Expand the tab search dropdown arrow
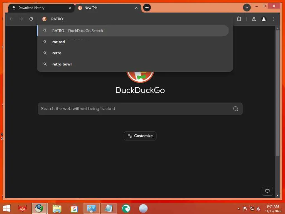This screenshot has height=214, width=285. click(x=247, y=8)
